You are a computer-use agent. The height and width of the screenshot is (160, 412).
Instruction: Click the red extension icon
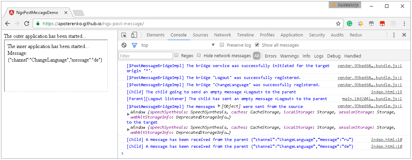(x=382, y=24)
